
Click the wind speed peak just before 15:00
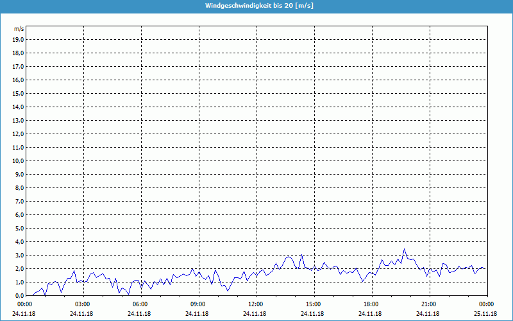point(301,255)
